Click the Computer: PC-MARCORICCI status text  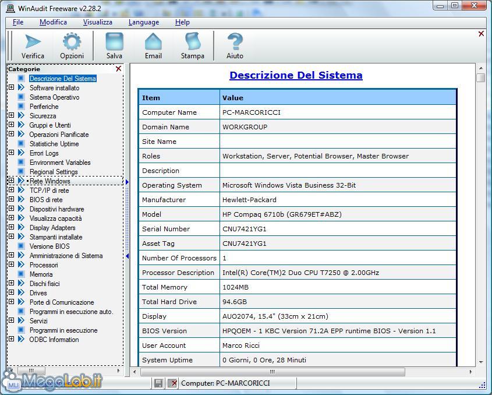(225, 383)
